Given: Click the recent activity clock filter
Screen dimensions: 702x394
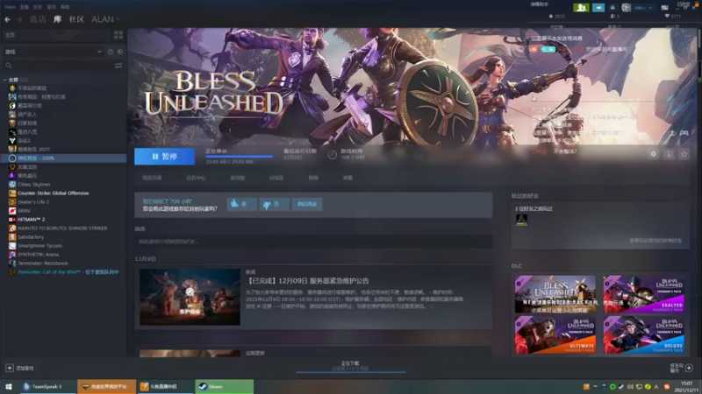Looking at the screenshot, I should click(x=111, y=52).
